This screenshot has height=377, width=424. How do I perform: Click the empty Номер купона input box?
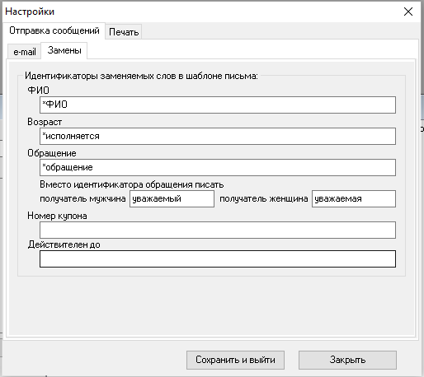coord(218,230)
